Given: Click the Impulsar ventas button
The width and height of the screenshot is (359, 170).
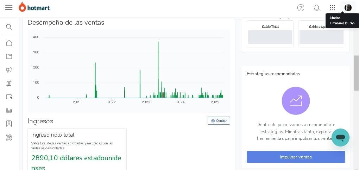Looking at the screenshot, I should tap(296, 157).
